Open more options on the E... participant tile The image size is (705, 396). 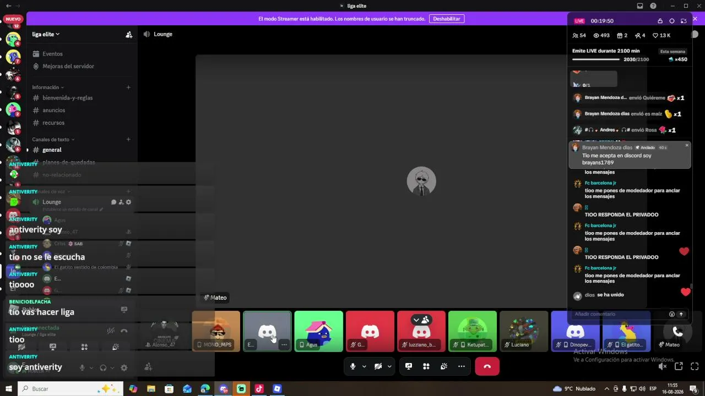click(284, 345)
